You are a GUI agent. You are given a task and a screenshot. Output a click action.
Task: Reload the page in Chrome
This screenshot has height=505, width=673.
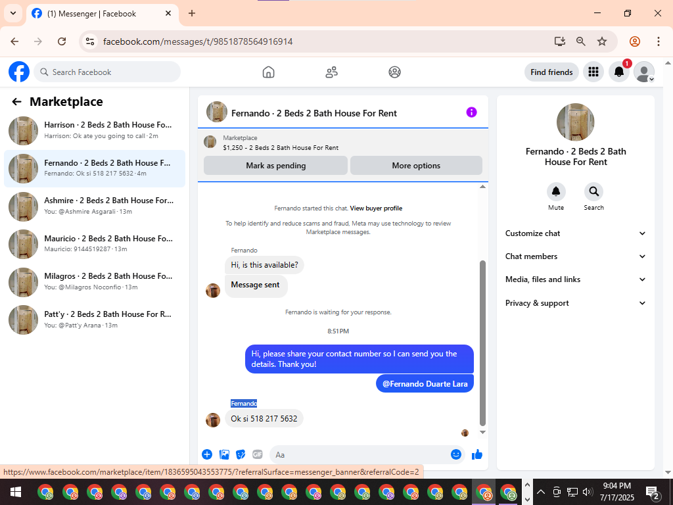point(62,41)
